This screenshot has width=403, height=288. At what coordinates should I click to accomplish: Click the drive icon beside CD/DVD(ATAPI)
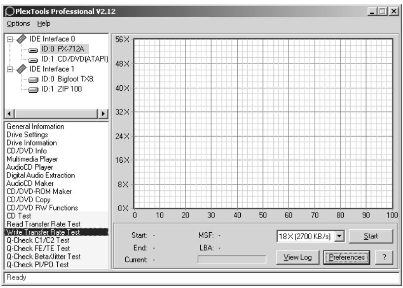click(x=33, y=60)
